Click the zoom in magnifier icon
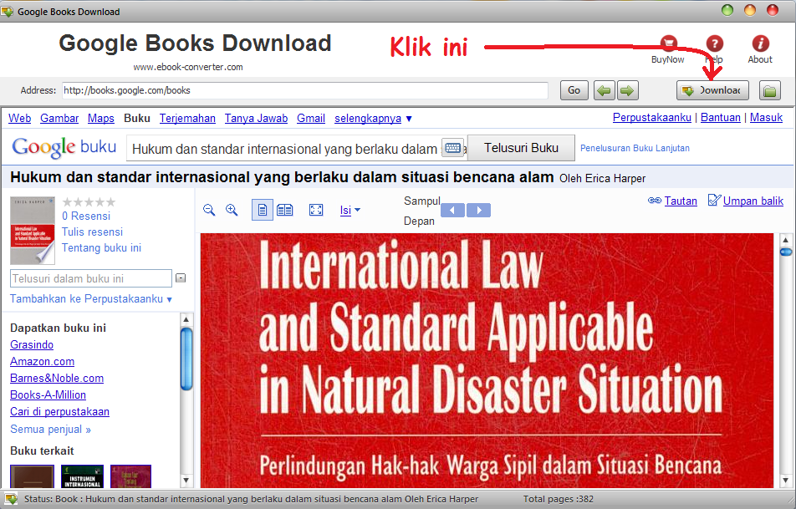 tap(232, 210)
